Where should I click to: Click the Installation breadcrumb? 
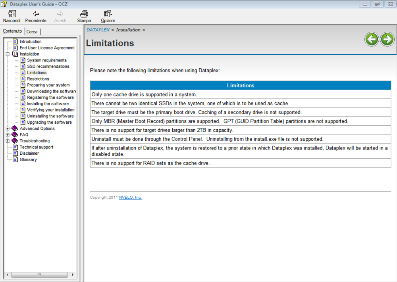point(128,30)
